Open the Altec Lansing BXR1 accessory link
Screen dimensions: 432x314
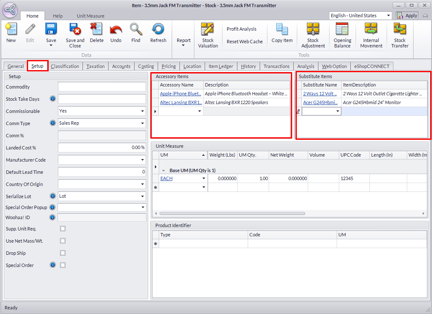pos(181,102)
